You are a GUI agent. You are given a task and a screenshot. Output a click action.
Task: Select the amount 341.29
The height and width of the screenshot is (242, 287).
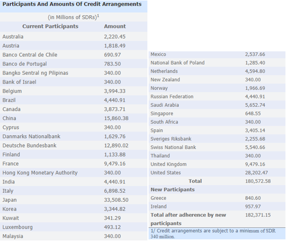click(x=112, y=218)
